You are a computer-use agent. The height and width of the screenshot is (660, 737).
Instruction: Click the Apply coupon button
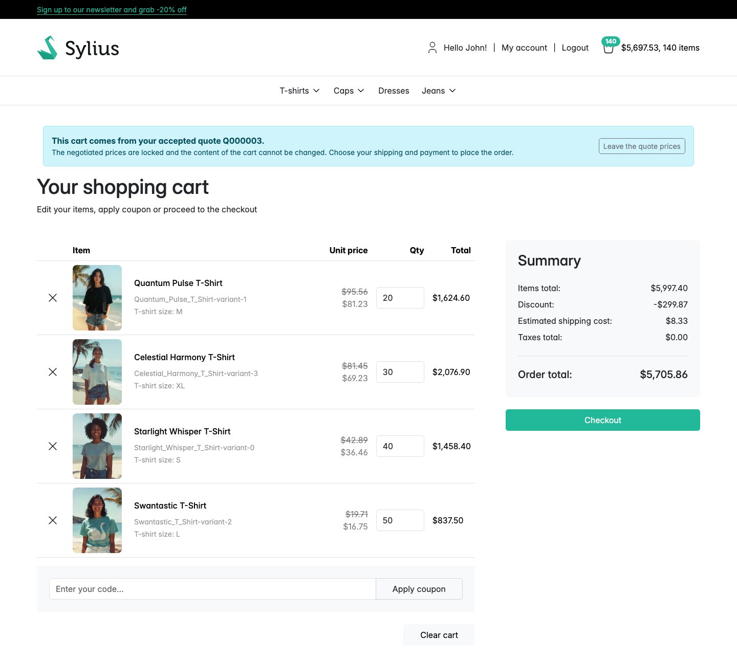419,589
